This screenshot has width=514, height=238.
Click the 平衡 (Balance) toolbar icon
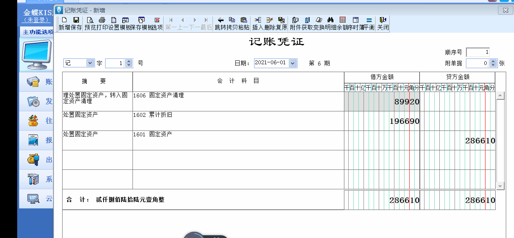369,20
